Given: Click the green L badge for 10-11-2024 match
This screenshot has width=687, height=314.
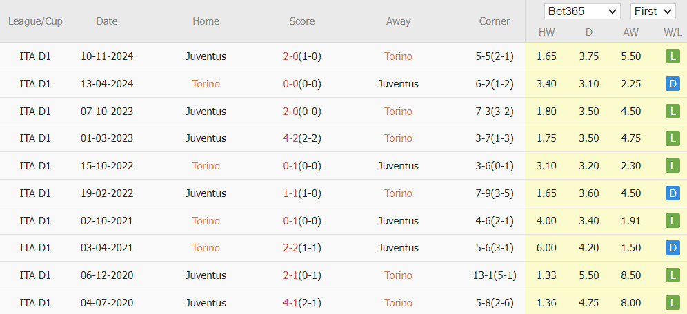Looking at the screenshot, I should (x=673, y=56).
